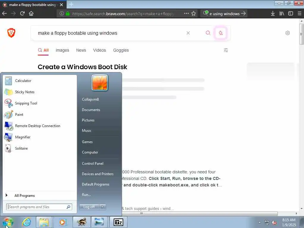Expand All Programs list
The width and height of the screenshot is (304, 228).
point(40,195)
